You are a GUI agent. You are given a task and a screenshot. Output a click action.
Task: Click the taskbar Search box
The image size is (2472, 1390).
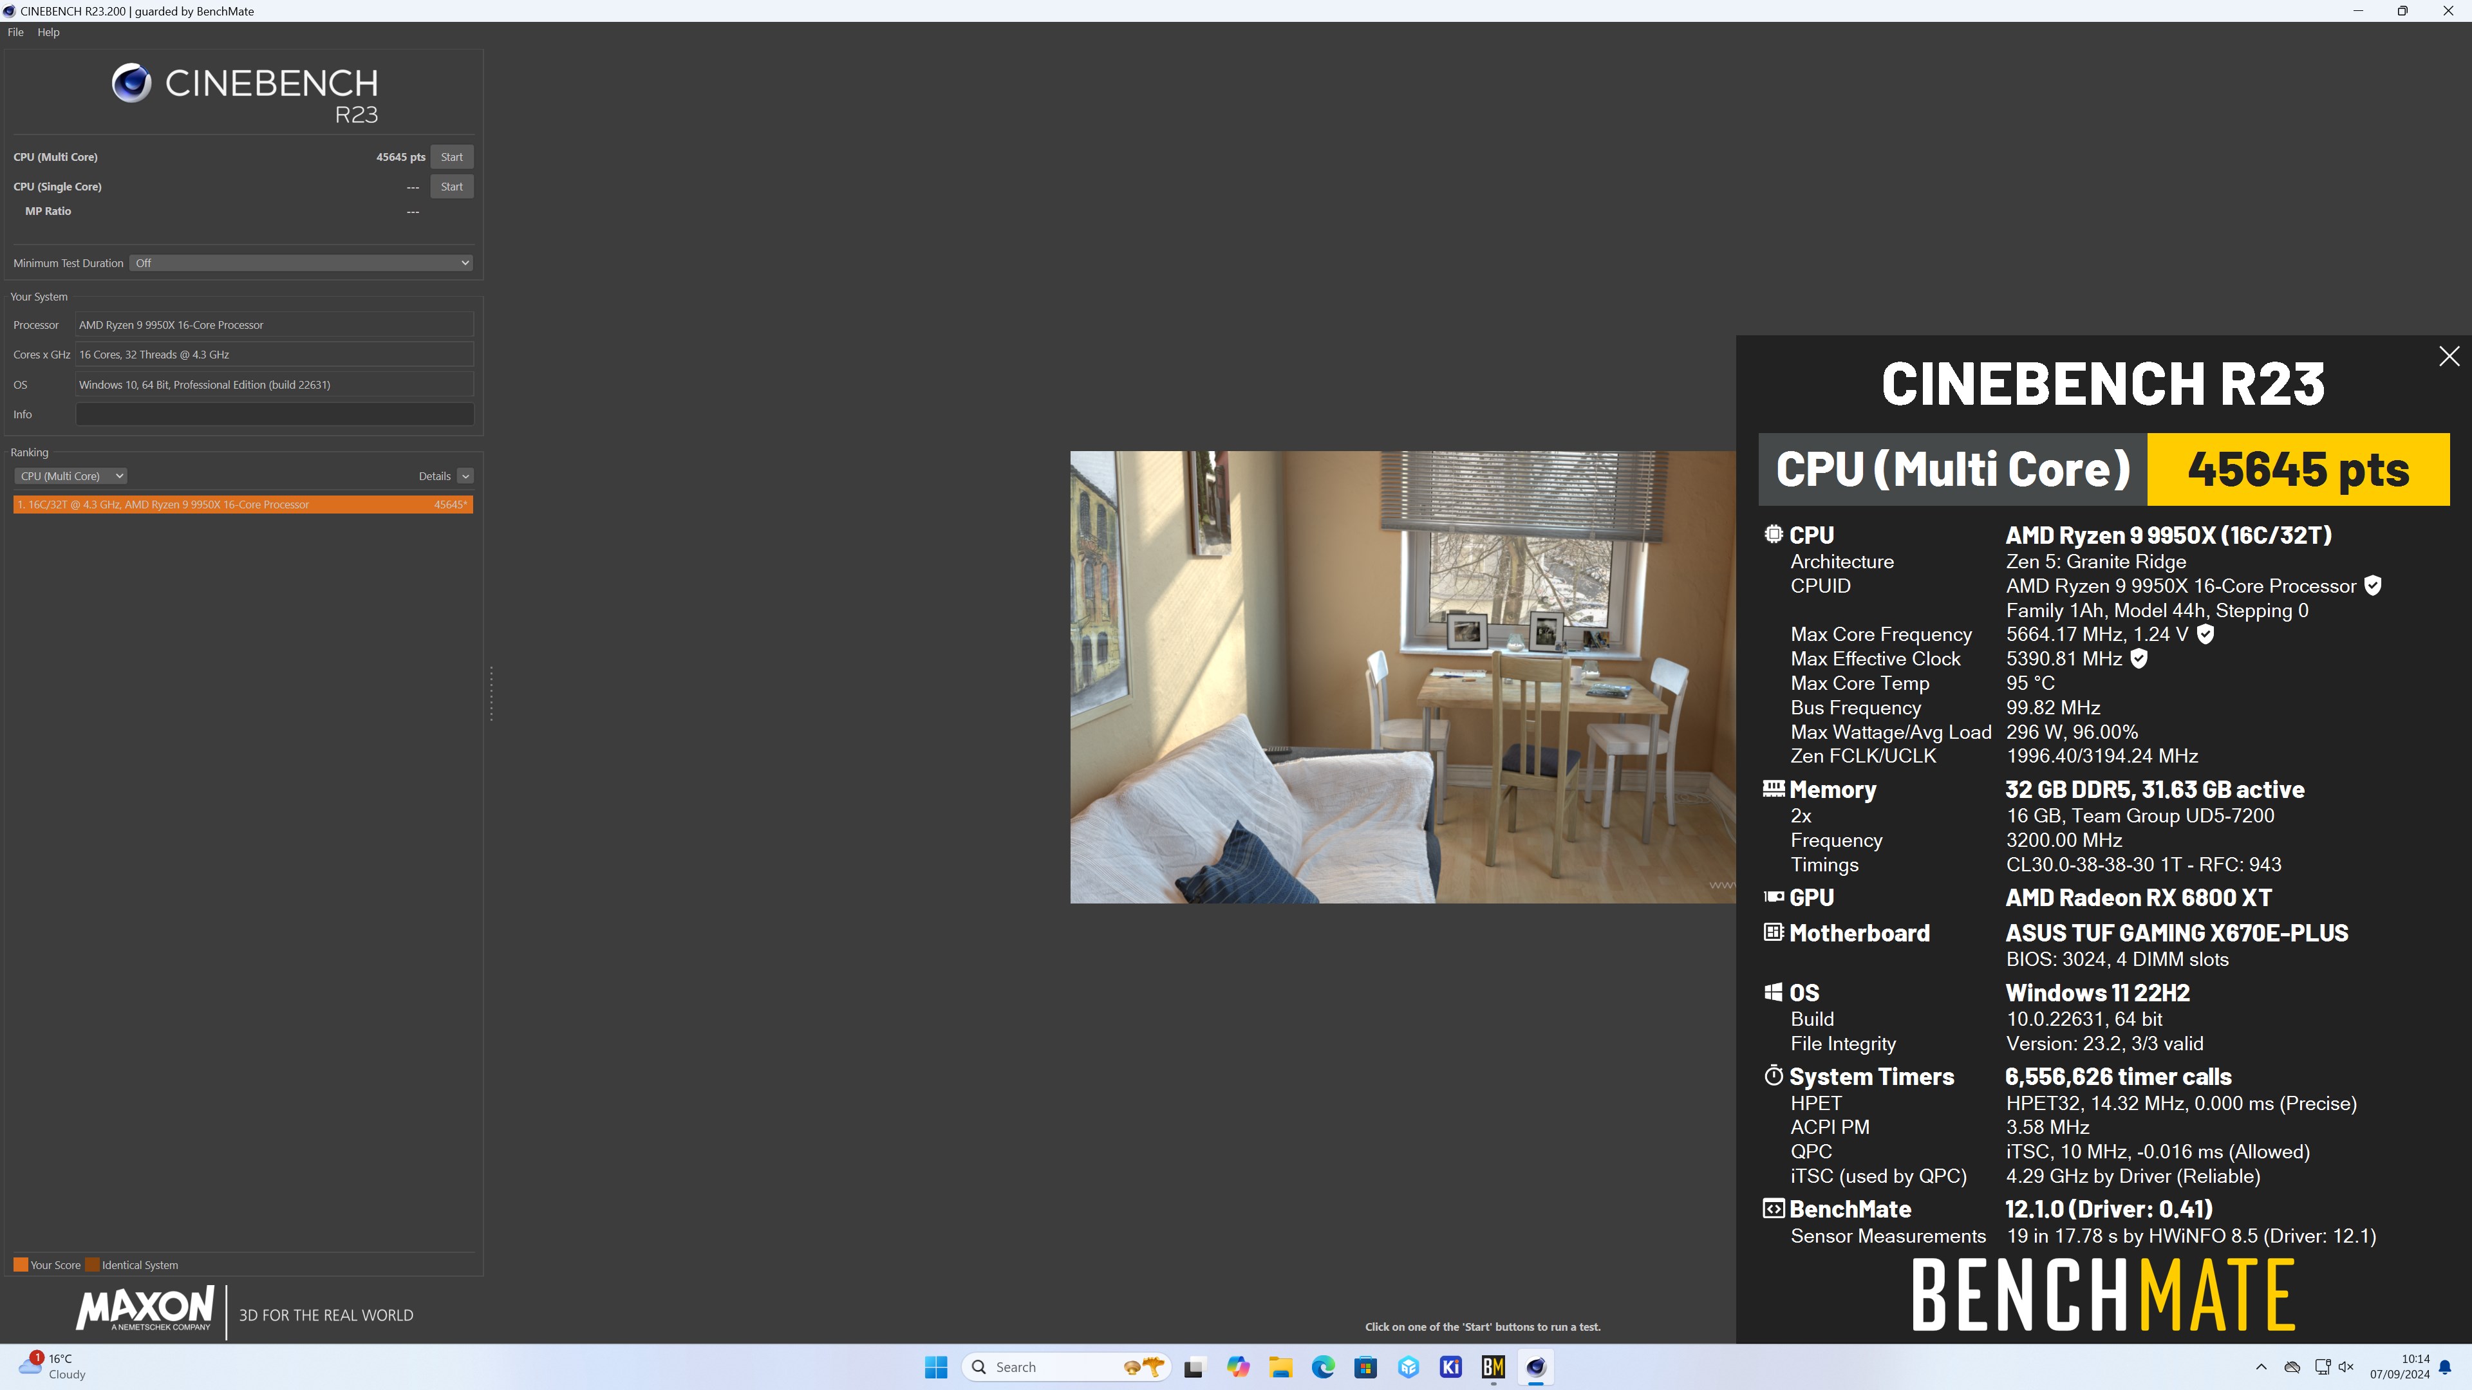pos(1065,1367)
